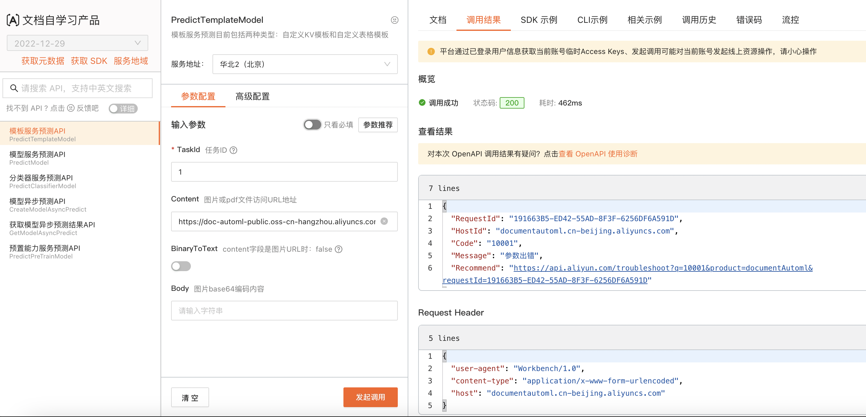The width and height of the screenshot is (866, 417).
Task: Select 预置能力服务预测API PredictPreTrainModel
Action: 80,252
